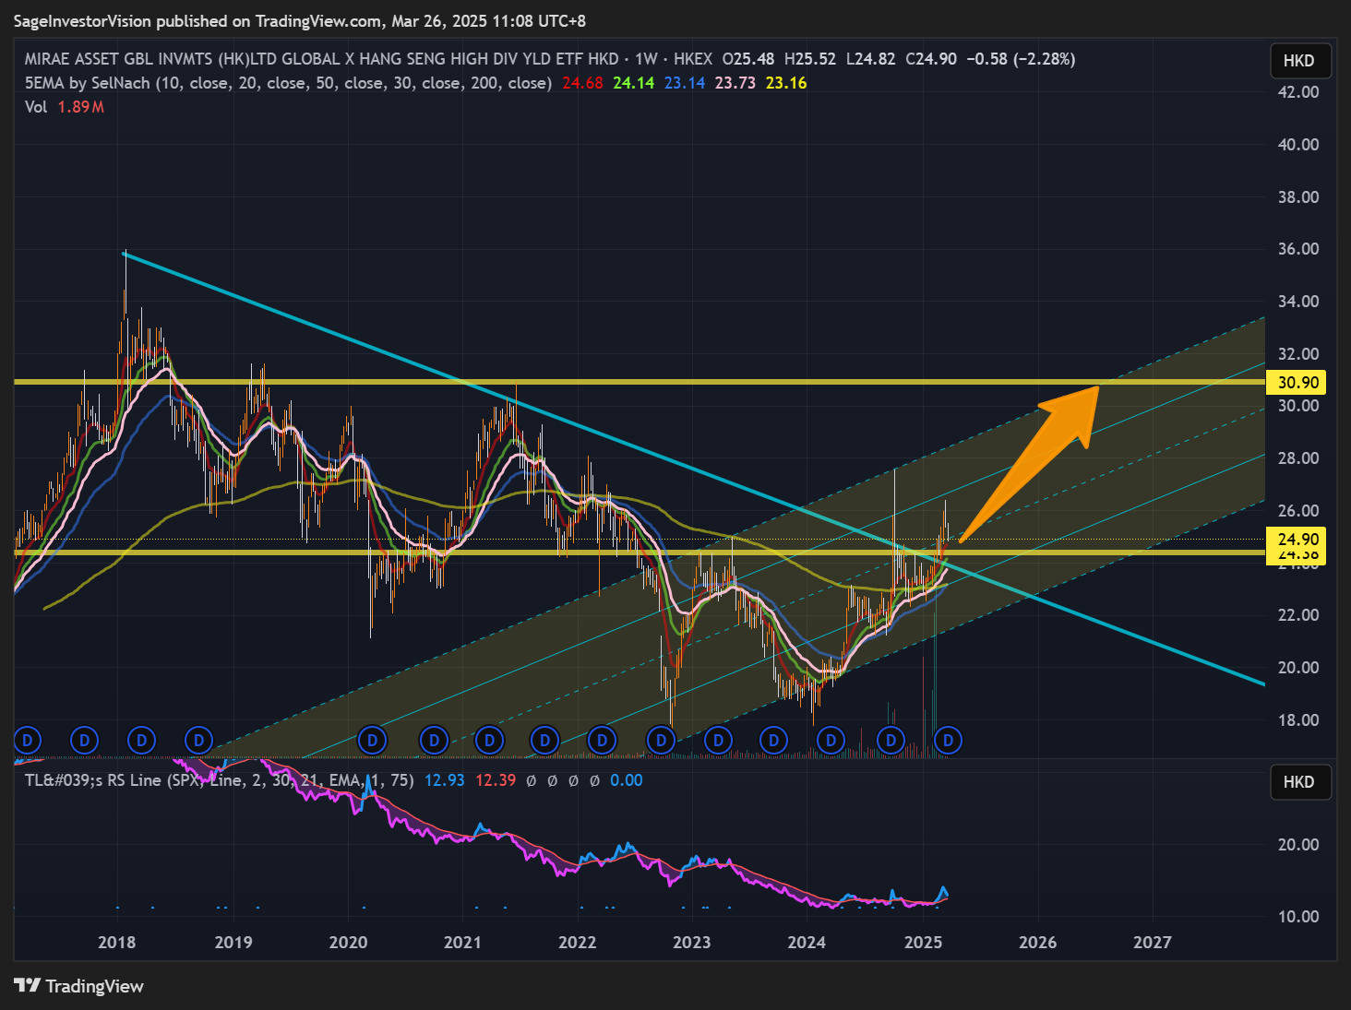The width and height of the screenshot is (1351, 1010).
Task: Select the late 2023 dividend D marker
Action: pyautogui.click(x=774, y=740)
